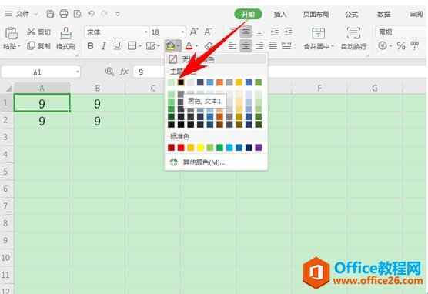Increase indent icon

pos(288,32)
